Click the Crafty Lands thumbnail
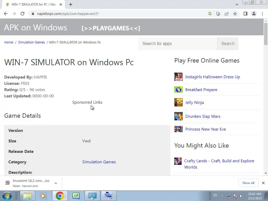 [x=178, y=161]
